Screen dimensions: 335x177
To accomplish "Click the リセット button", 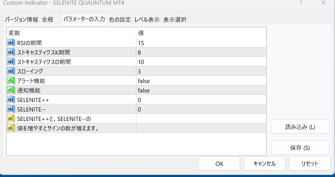I will click(x=310, y=164).
